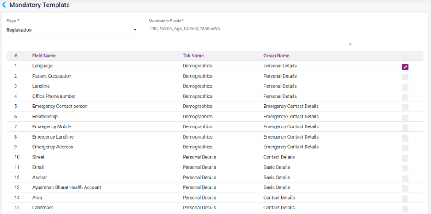The width and height of the screenshot is (431, 214).
Task: Tick the Office Phone number checkbox
Action: tap(405, 97)
